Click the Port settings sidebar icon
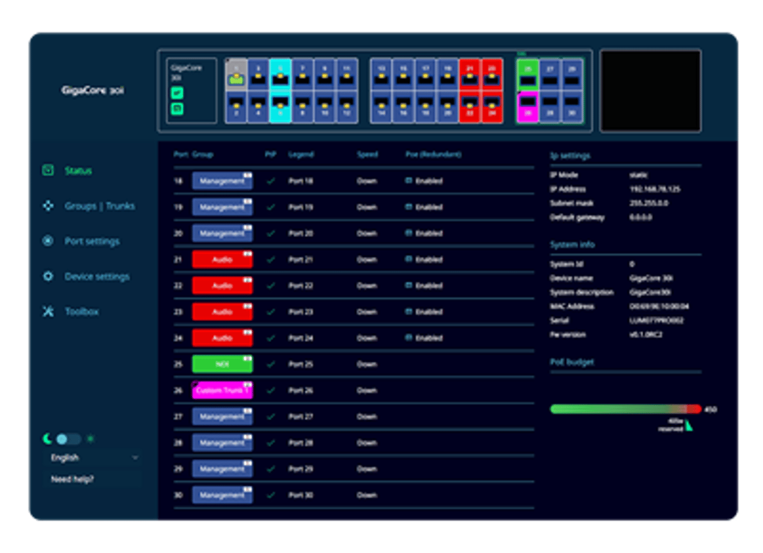Viewport: 763px width, 553px height. (48, 241)
